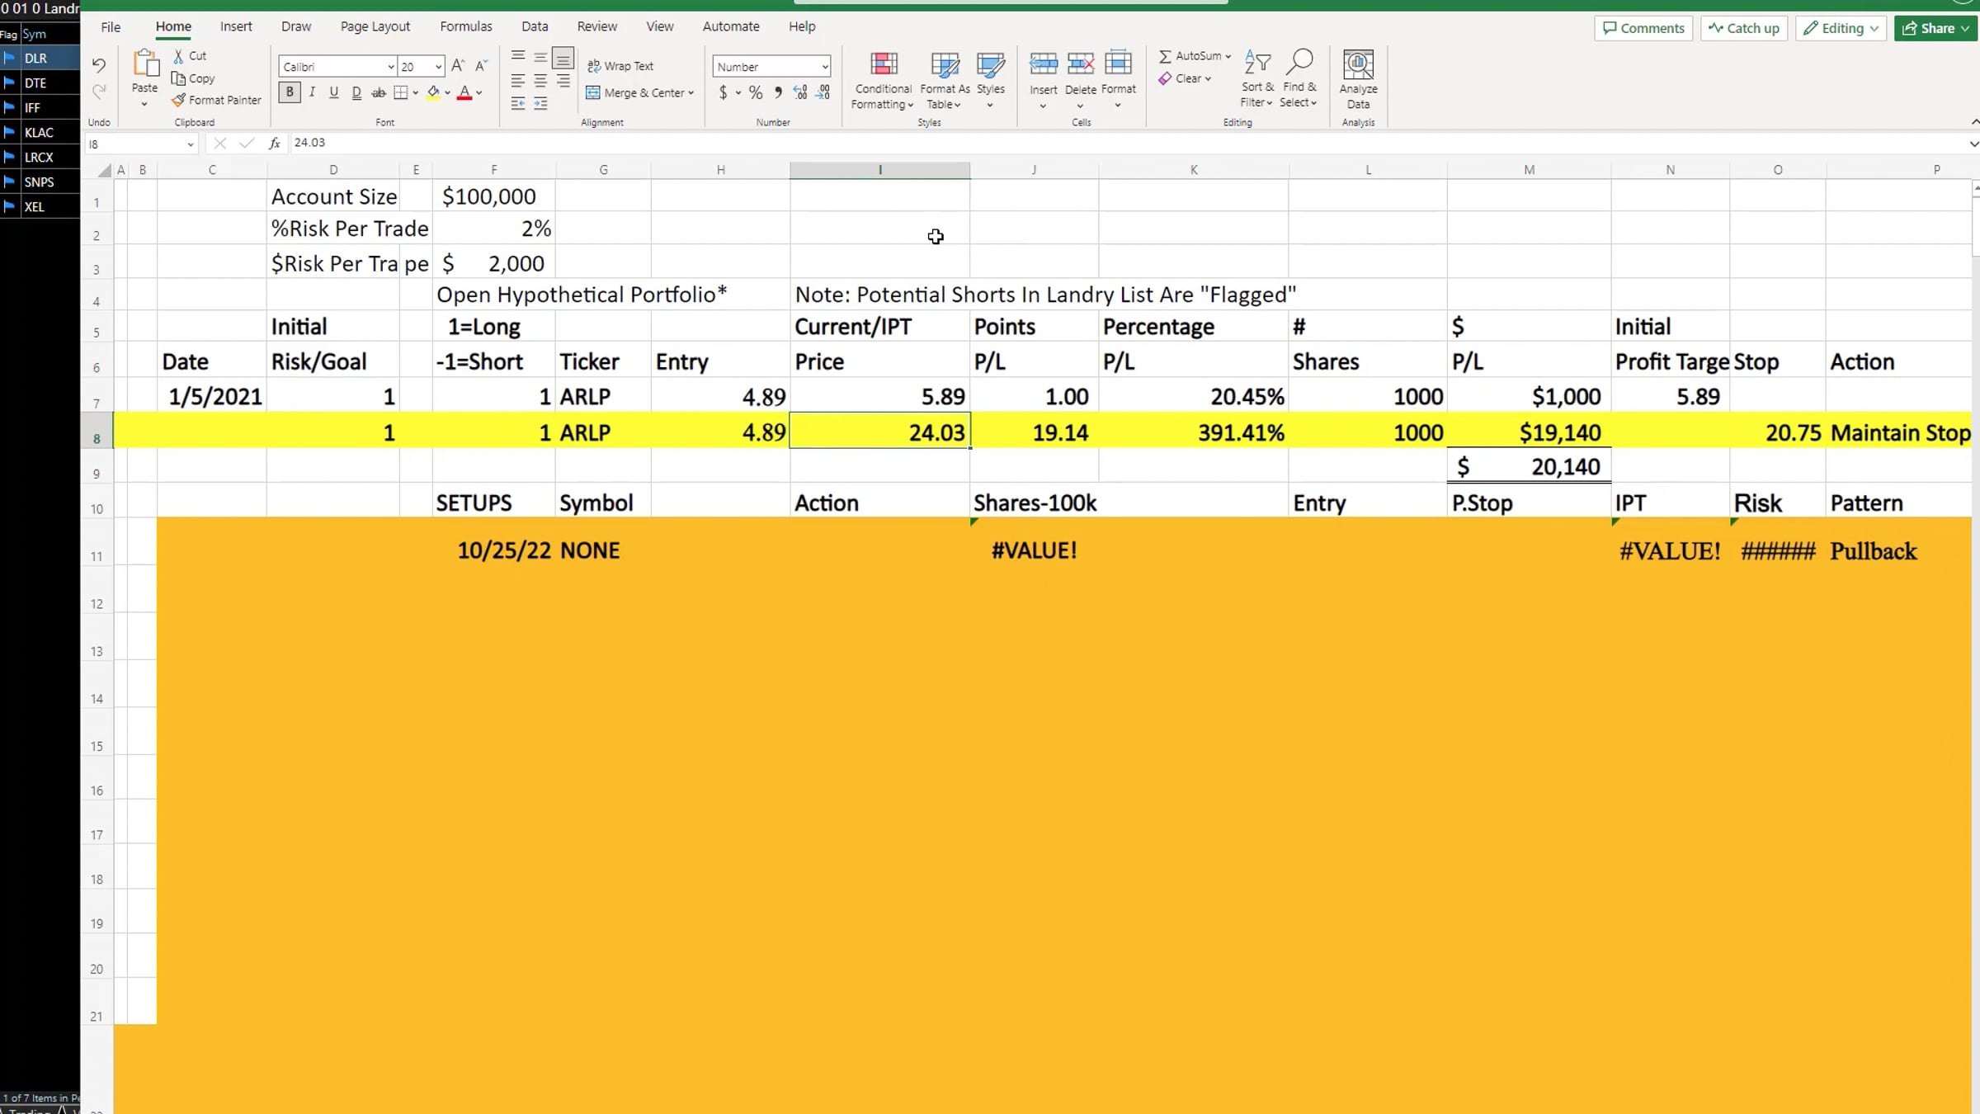Apply the comma number style
This screenshot has height=1114, width=1980.
click(778, 92)
